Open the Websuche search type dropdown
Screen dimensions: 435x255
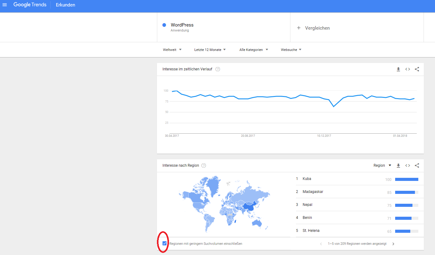(291, 50)
